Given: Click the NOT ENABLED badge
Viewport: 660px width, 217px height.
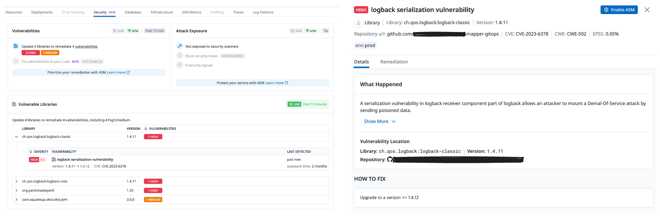Looking at the screenshot, I should pyautogui.click(x=92, y=61).
